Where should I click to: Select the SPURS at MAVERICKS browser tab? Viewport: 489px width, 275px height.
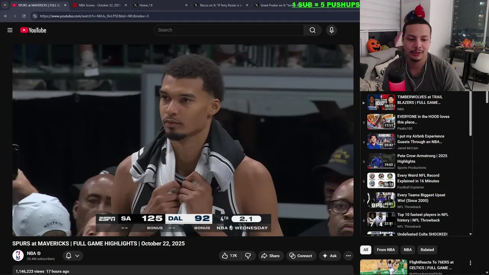click(x=39, y=5)
